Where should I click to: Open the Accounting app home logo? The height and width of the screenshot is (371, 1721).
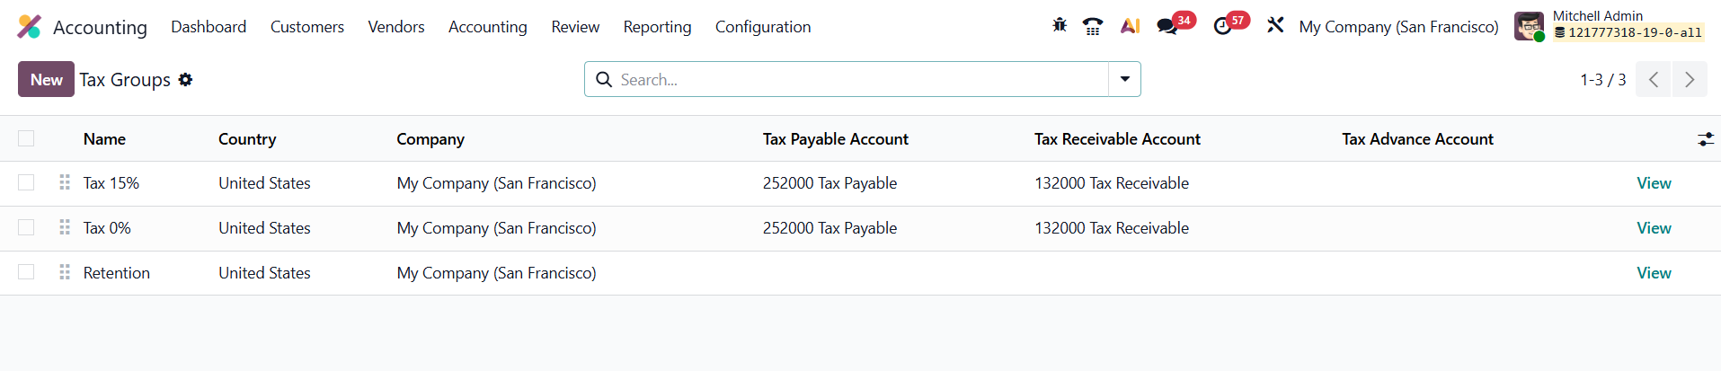tap(30, 27)
